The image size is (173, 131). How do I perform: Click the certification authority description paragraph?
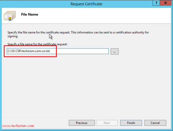[x=78, y=32]
